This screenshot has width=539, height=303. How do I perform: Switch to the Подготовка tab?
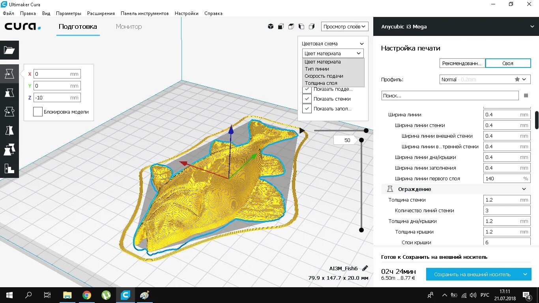(78, 26)
